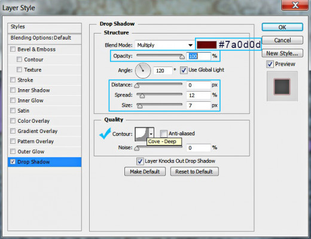
Task: Click the Cancel button
Action: click(282, 40)
